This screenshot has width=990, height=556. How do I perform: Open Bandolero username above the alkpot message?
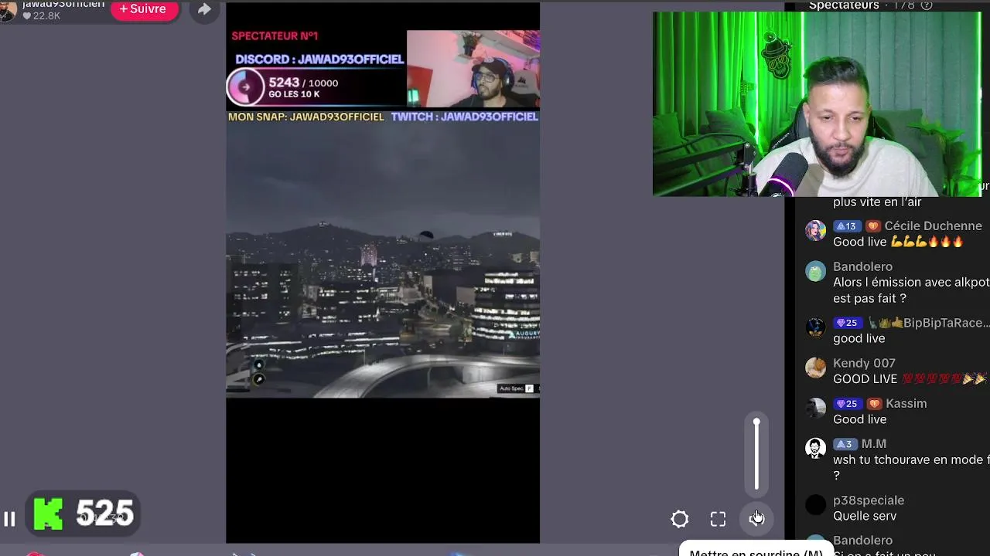tap(863, 267)
